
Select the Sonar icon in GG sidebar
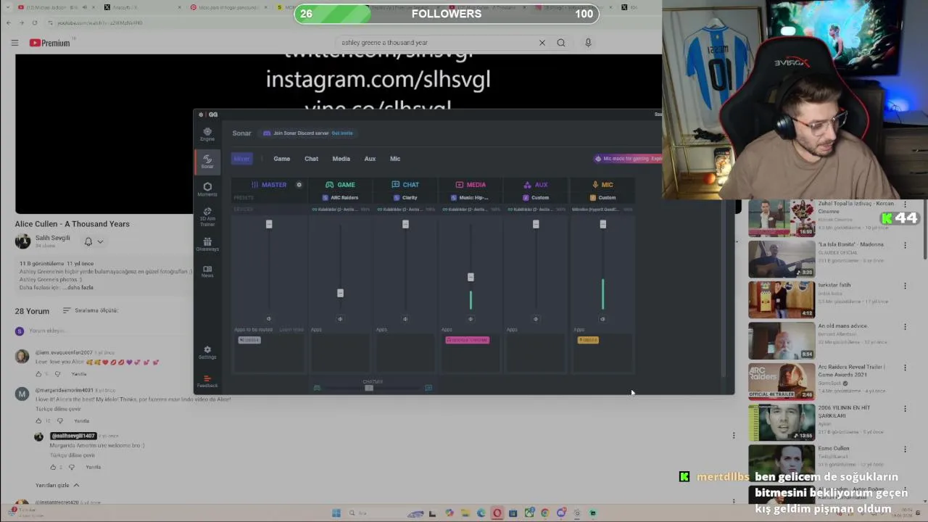pos(207,161)
